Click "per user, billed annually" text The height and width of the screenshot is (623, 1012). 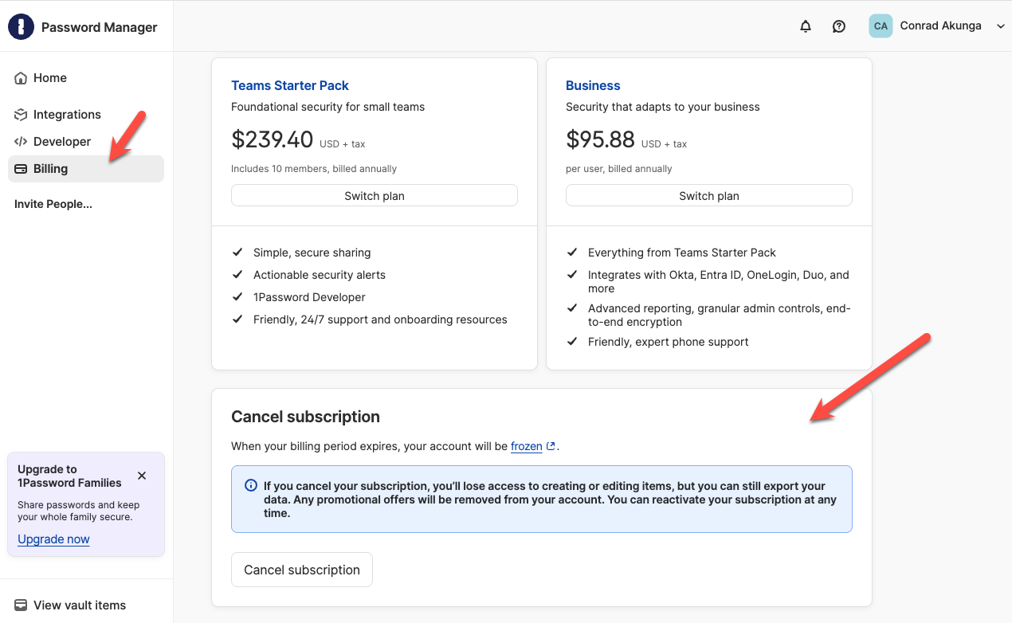[619, 169]
